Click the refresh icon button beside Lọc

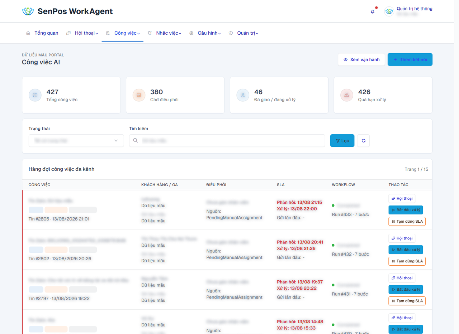(363, 141)
